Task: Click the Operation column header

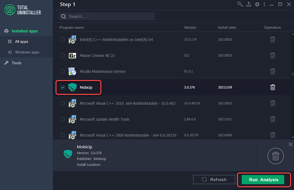Action: point(272,27)
